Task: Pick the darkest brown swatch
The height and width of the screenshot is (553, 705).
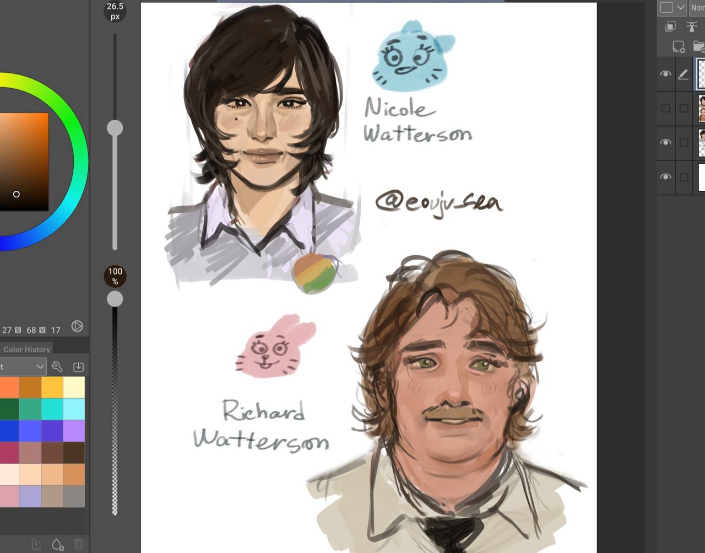Action: point(74,453)
